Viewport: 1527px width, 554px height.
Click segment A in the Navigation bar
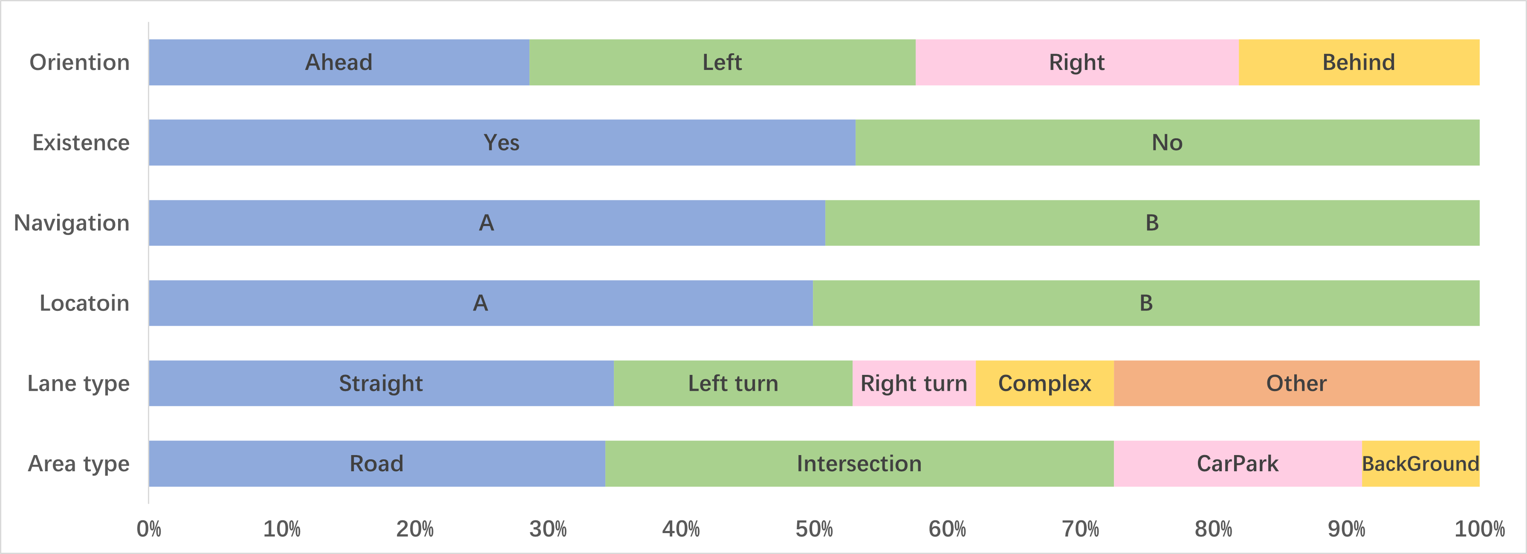pos(486,223)
